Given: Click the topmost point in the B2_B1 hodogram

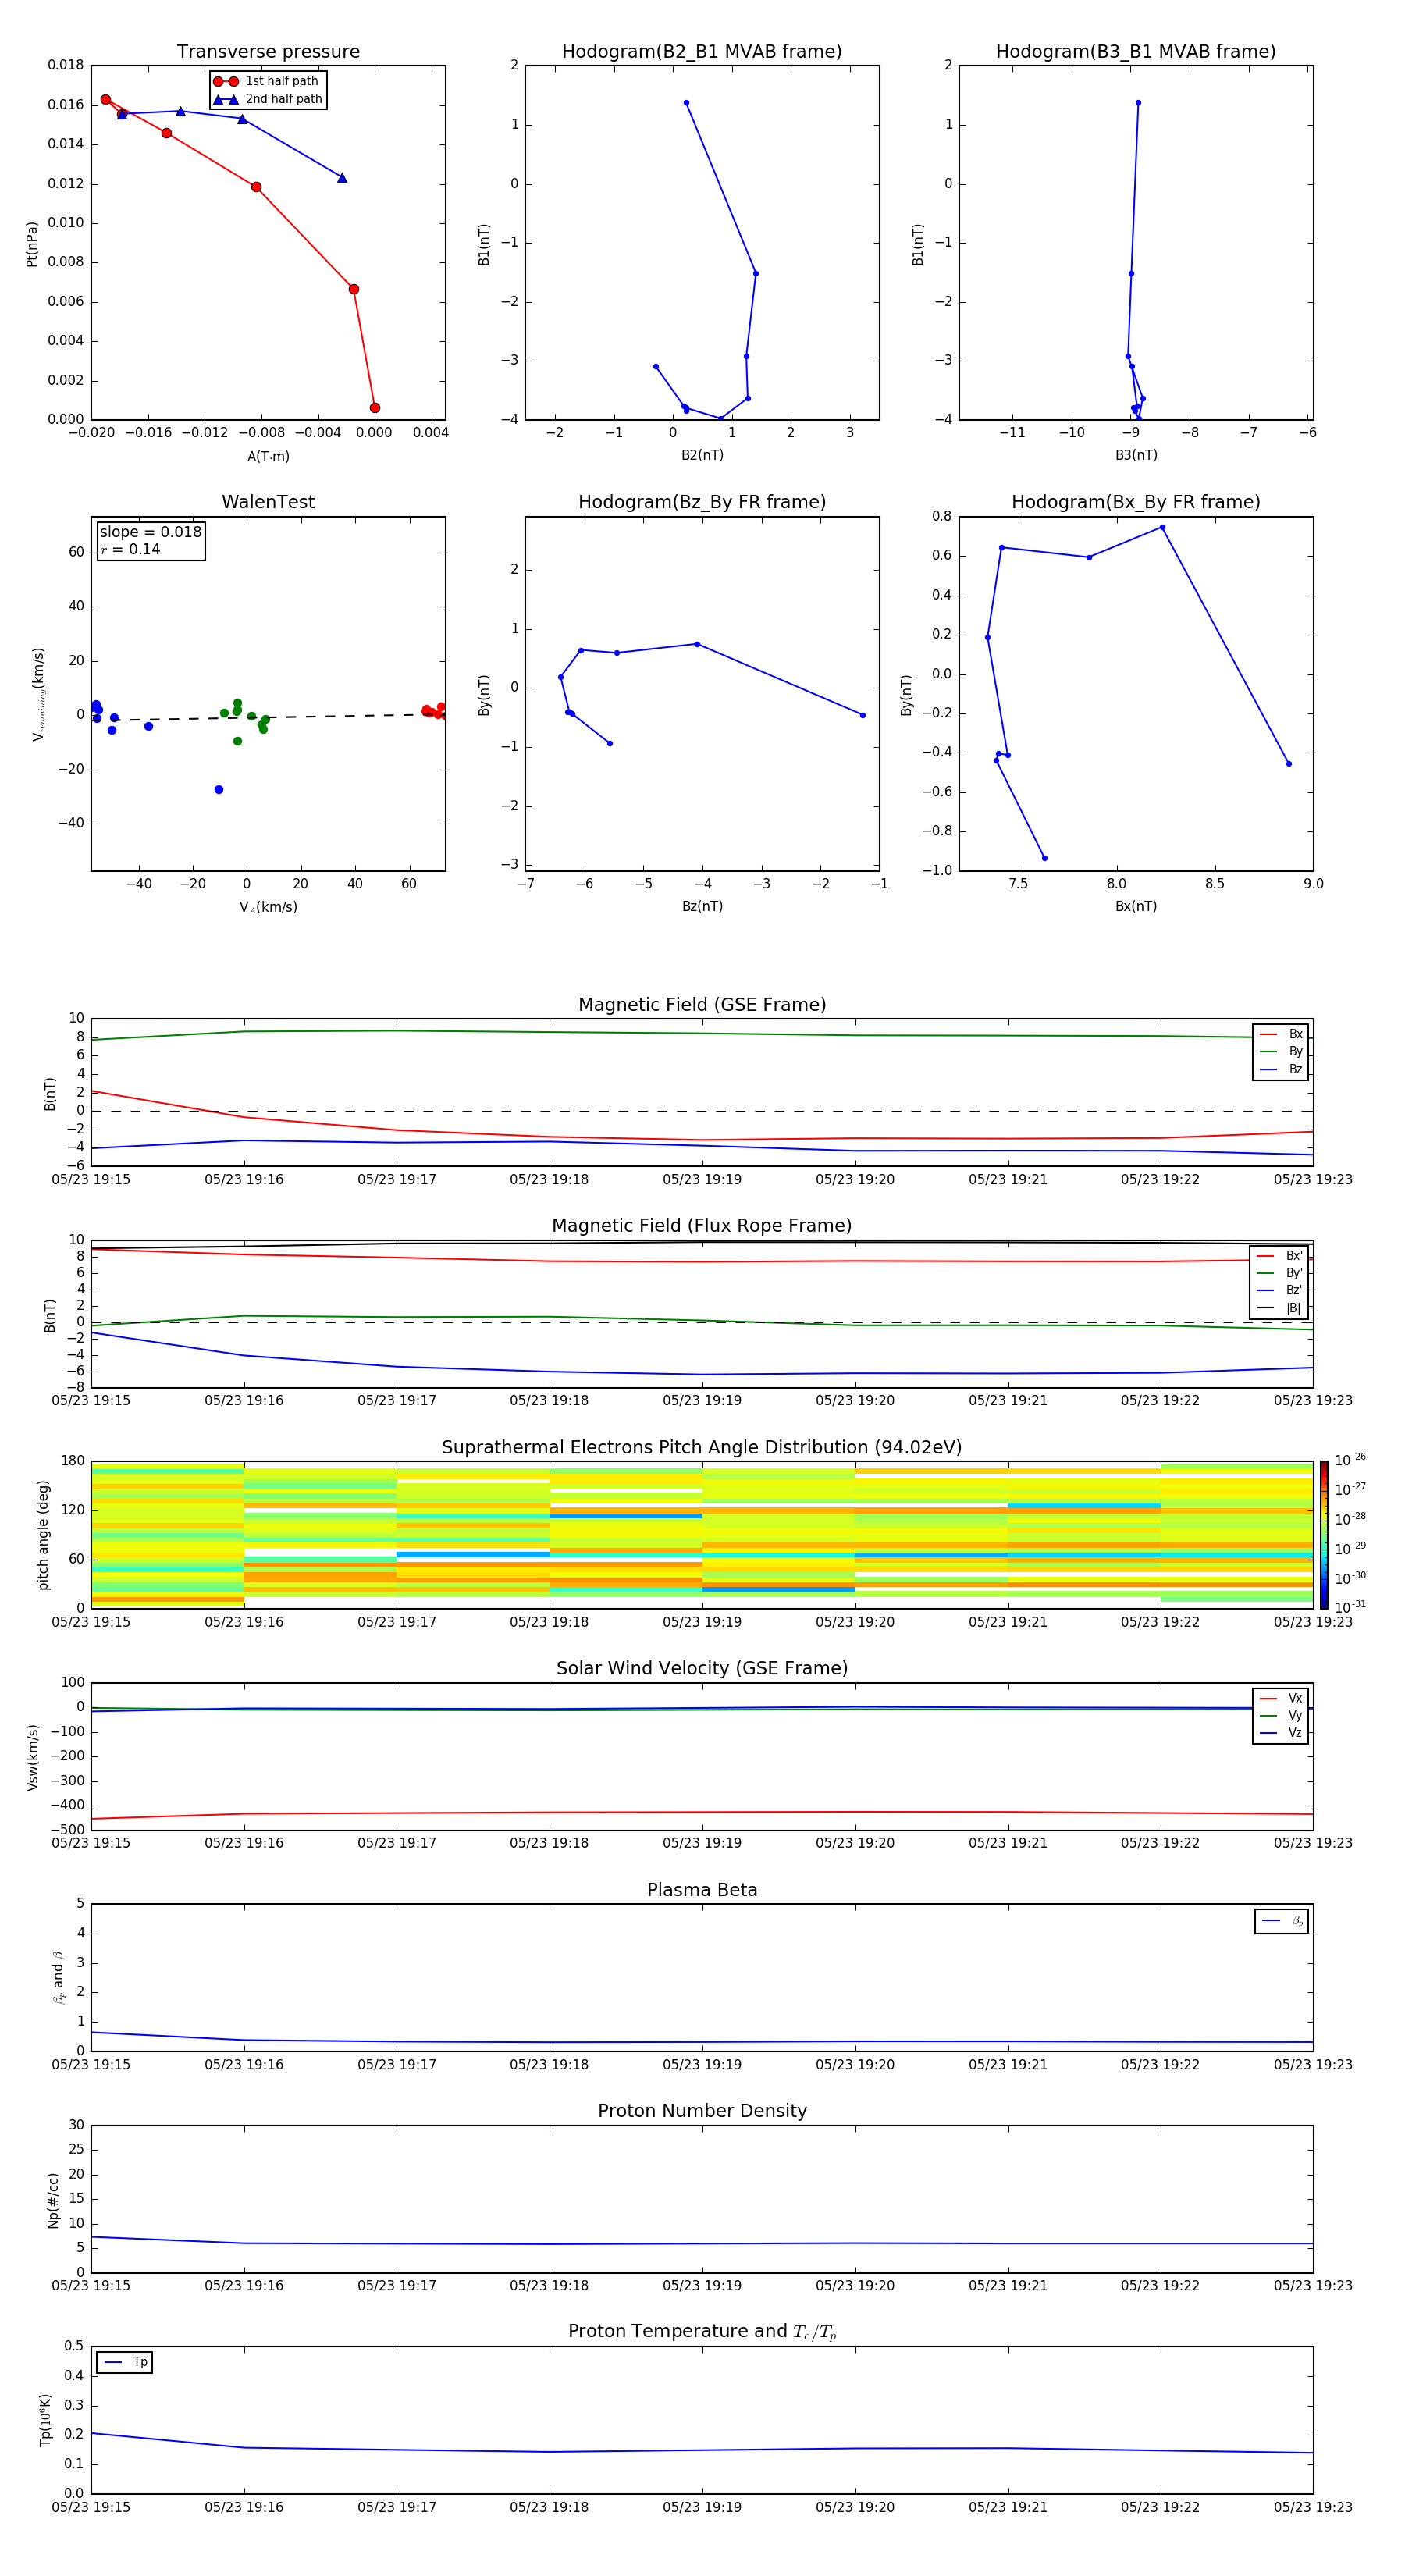Looking at the screenshot, I should click(x=686, y=103).
